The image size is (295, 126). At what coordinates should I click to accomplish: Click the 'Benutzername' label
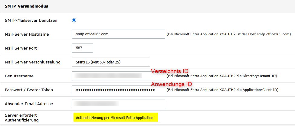(19, 76)
